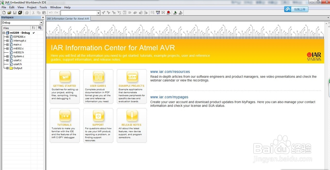Open the toolbar search box dropdown arrow

pos(98,13)
